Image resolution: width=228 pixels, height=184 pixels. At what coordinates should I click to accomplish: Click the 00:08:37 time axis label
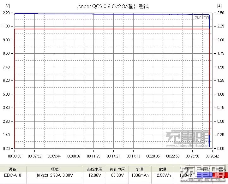pyautogui.click(x=74, y=156)
